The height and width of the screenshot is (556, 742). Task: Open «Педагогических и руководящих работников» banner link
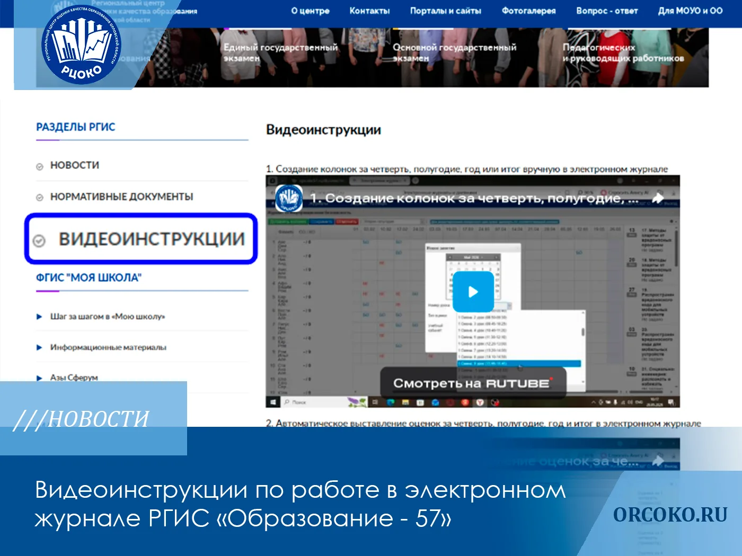tap(623, 52)
